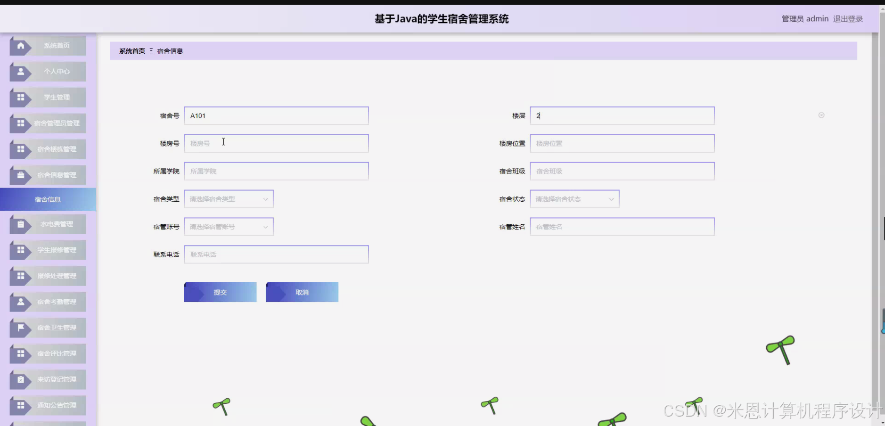This screenshot has height=426, width=885.
Task: Select the highlighted 宿舍信息 sidebar entry
Action: pos(48,199)
